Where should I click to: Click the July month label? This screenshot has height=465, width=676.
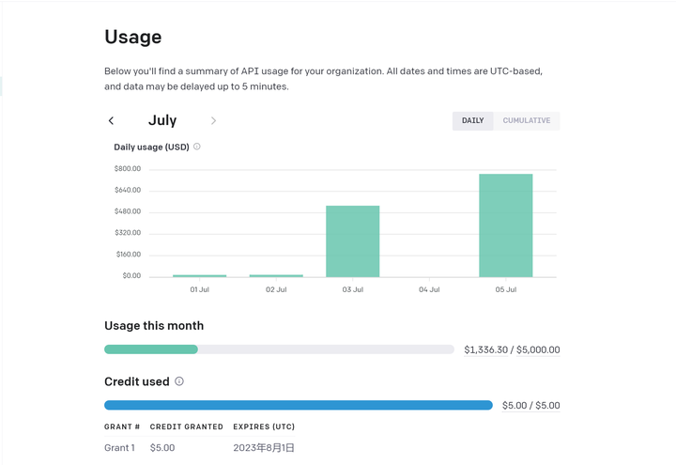pyautogui.click(x=162, y=120)
